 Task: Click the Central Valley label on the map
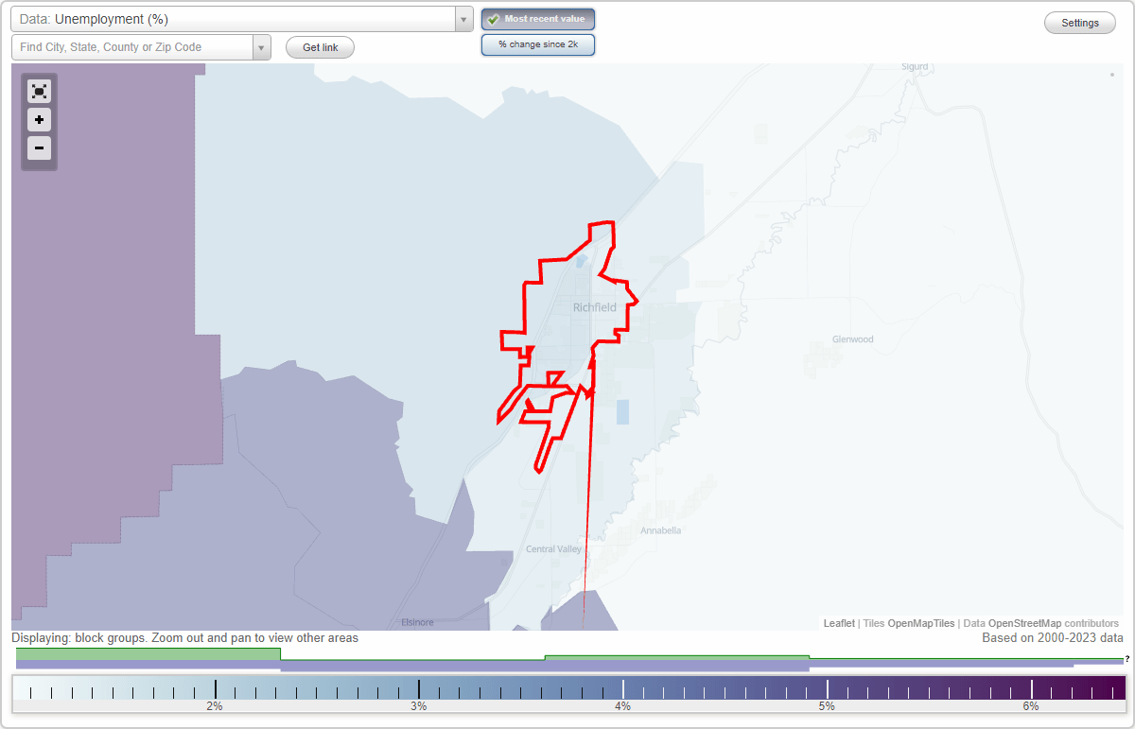551,548
